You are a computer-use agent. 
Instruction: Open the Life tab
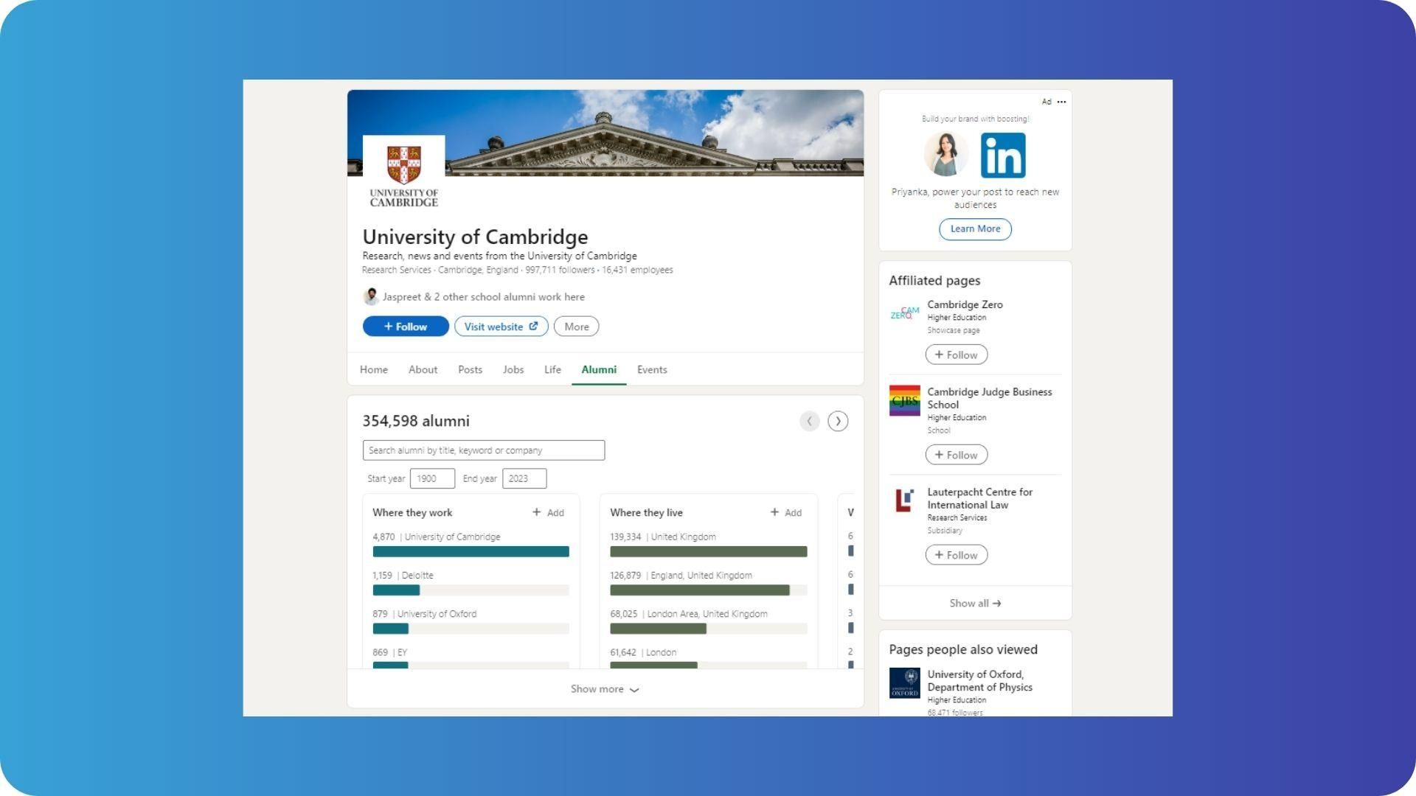(553, 370)
